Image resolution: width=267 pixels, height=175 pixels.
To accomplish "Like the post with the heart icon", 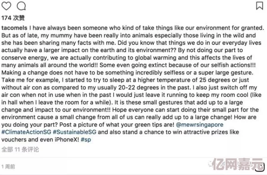I will [6, 6].
